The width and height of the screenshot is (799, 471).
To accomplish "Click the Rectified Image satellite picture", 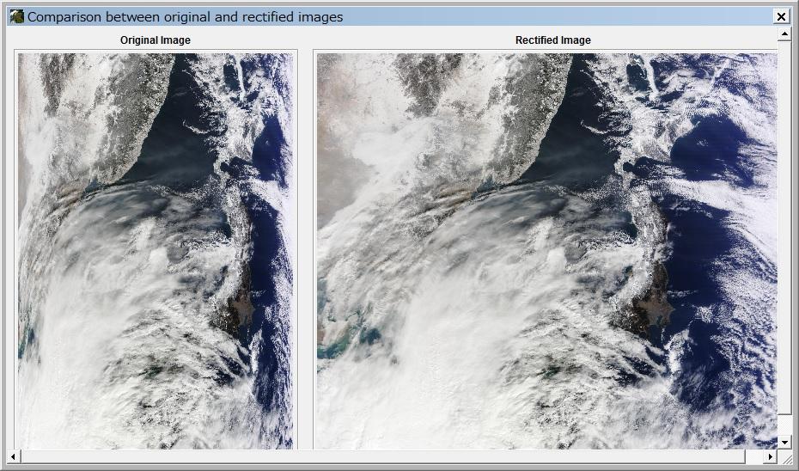I will tap(546, 251).
